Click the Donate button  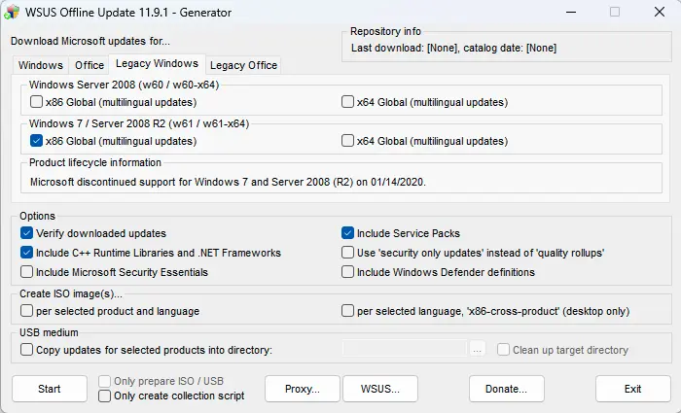(507, 389)
